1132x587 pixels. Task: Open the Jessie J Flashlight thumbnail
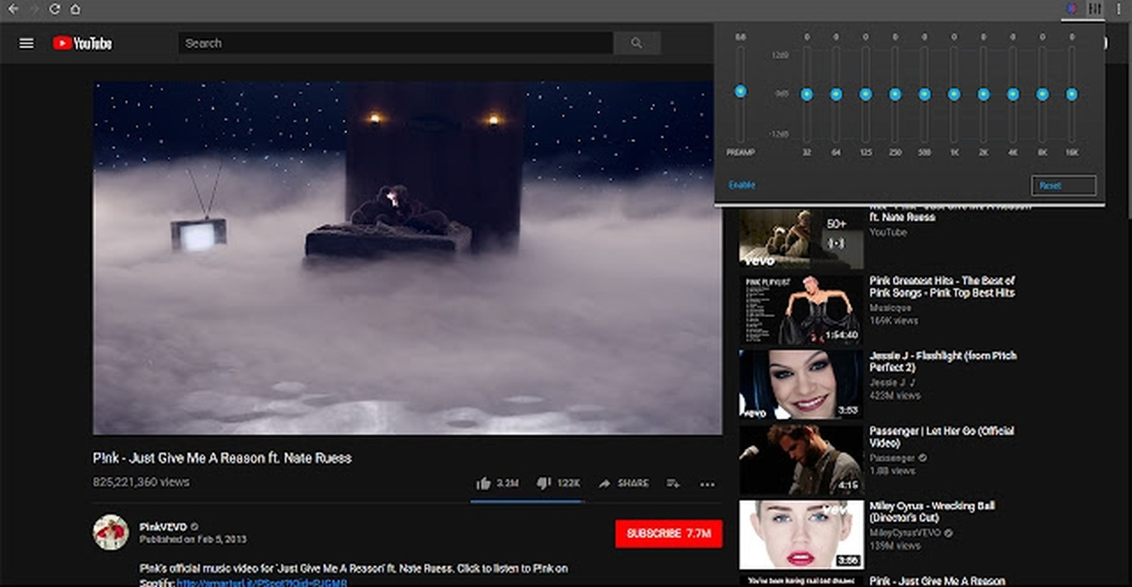801,385
